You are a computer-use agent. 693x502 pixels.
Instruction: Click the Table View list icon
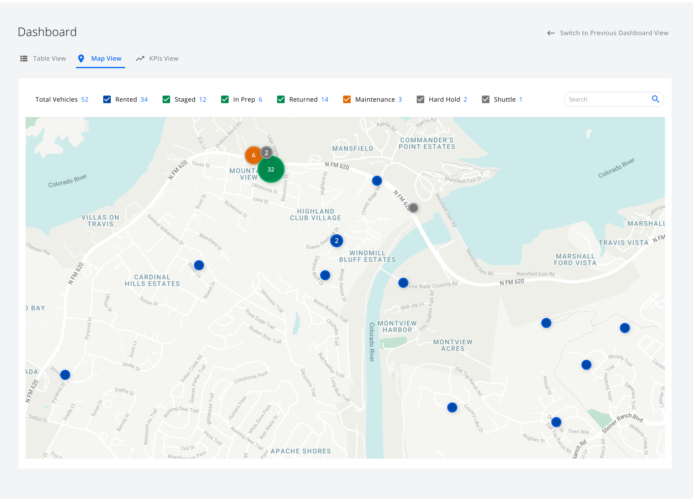[x=24, y=59]
